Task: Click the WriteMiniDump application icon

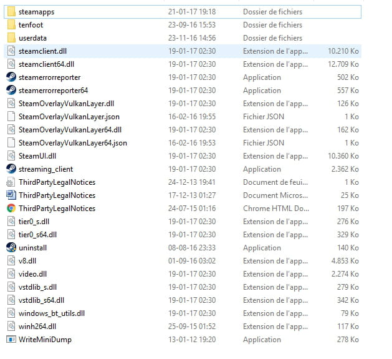Action: tap(11, 340)
